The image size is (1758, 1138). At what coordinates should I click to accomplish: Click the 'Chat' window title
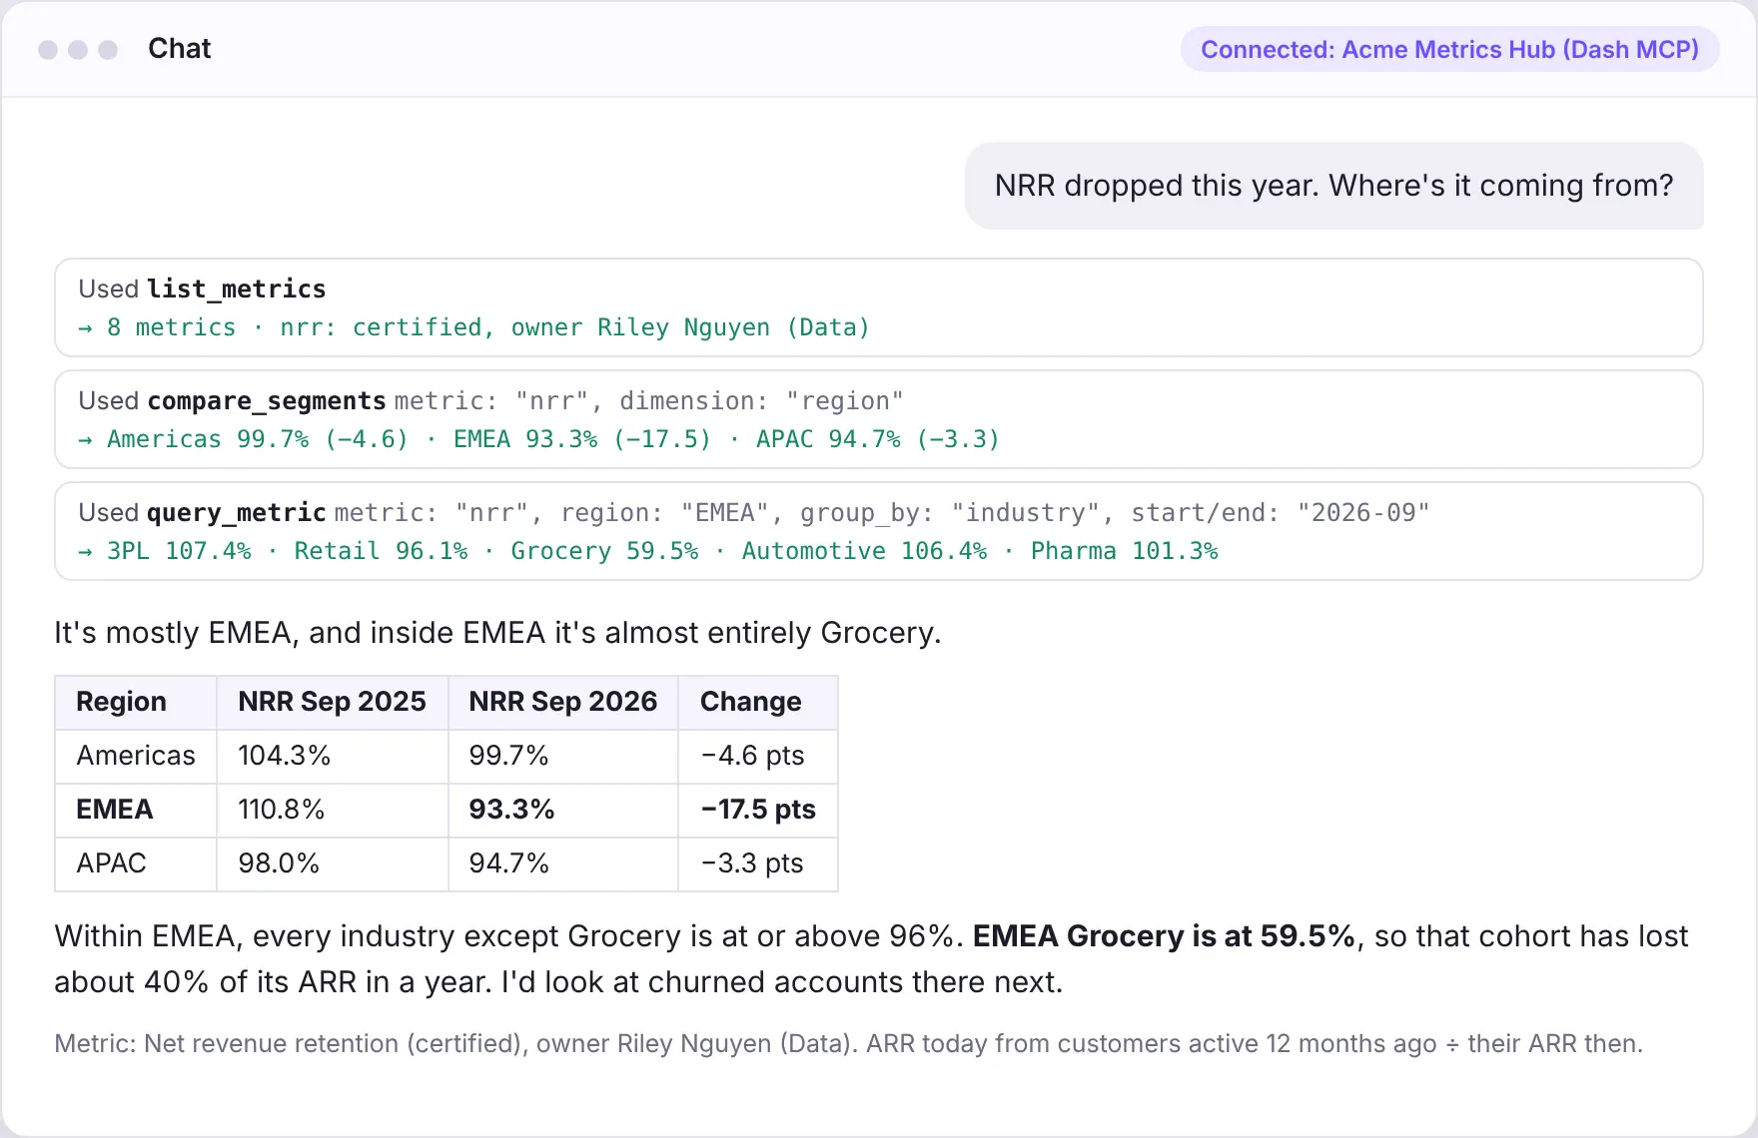180,49
